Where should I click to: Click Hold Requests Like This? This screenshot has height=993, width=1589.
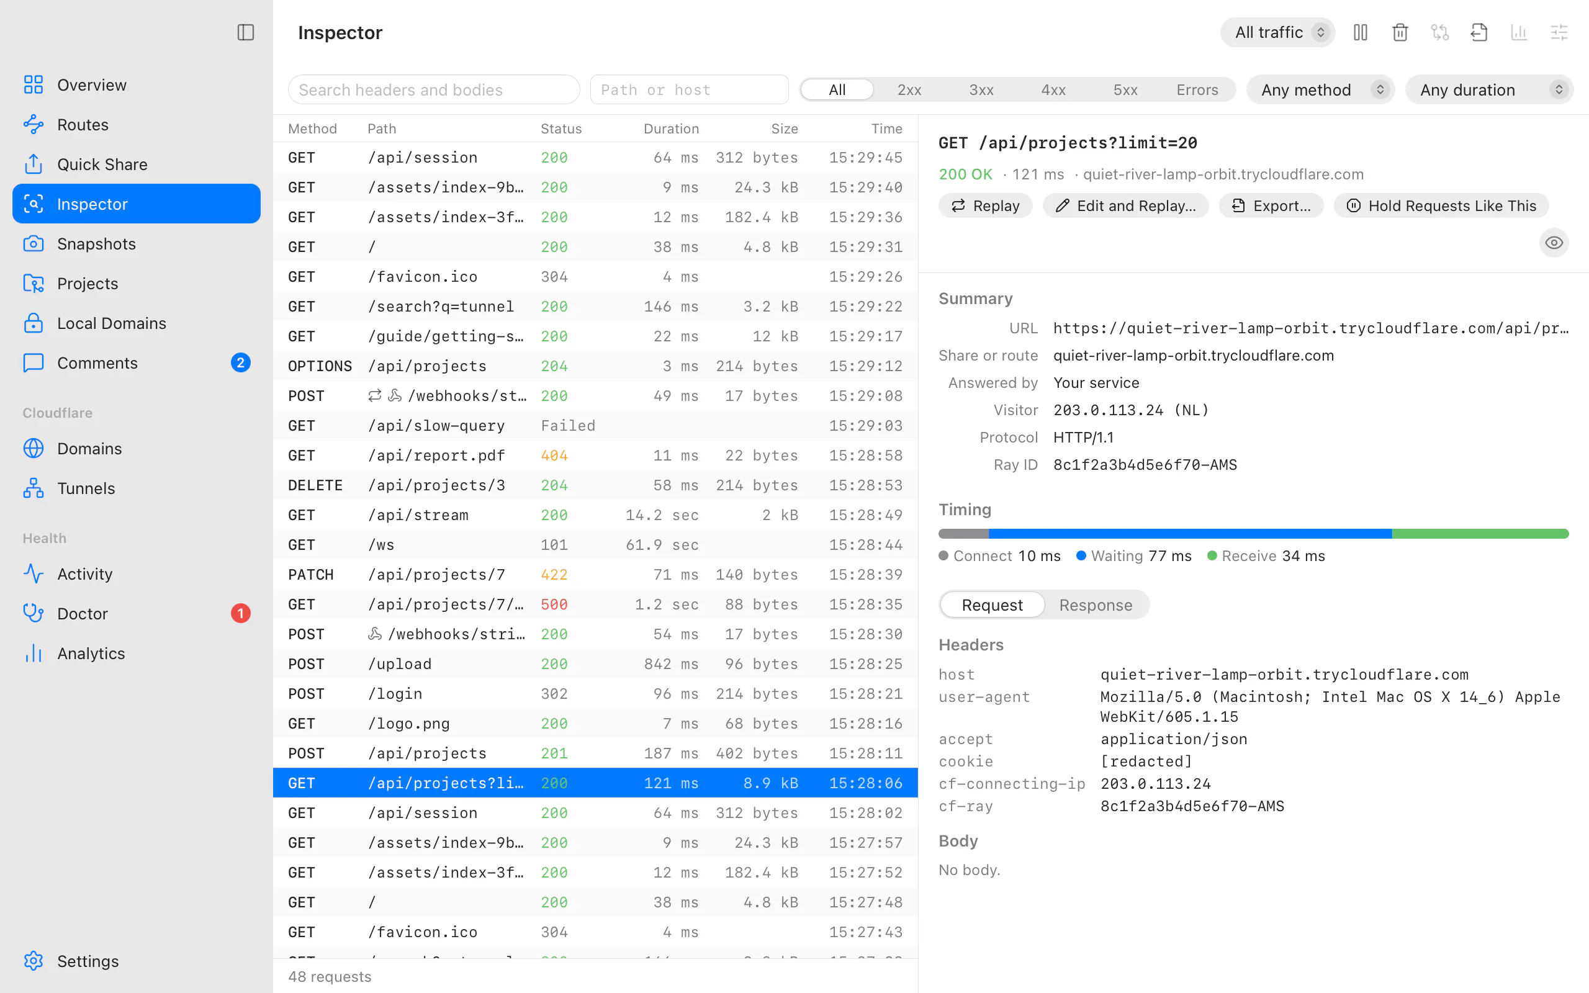tap(1441, 205)
